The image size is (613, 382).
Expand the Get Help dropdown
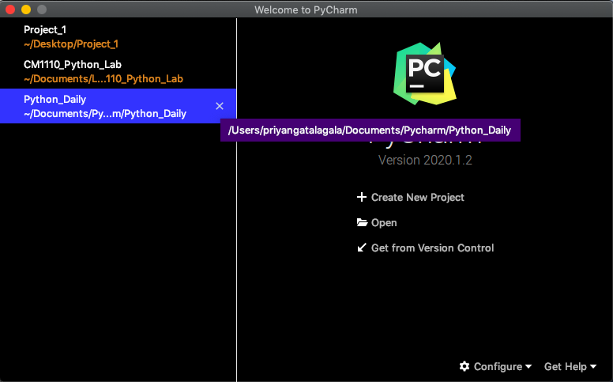pos(570,366)
